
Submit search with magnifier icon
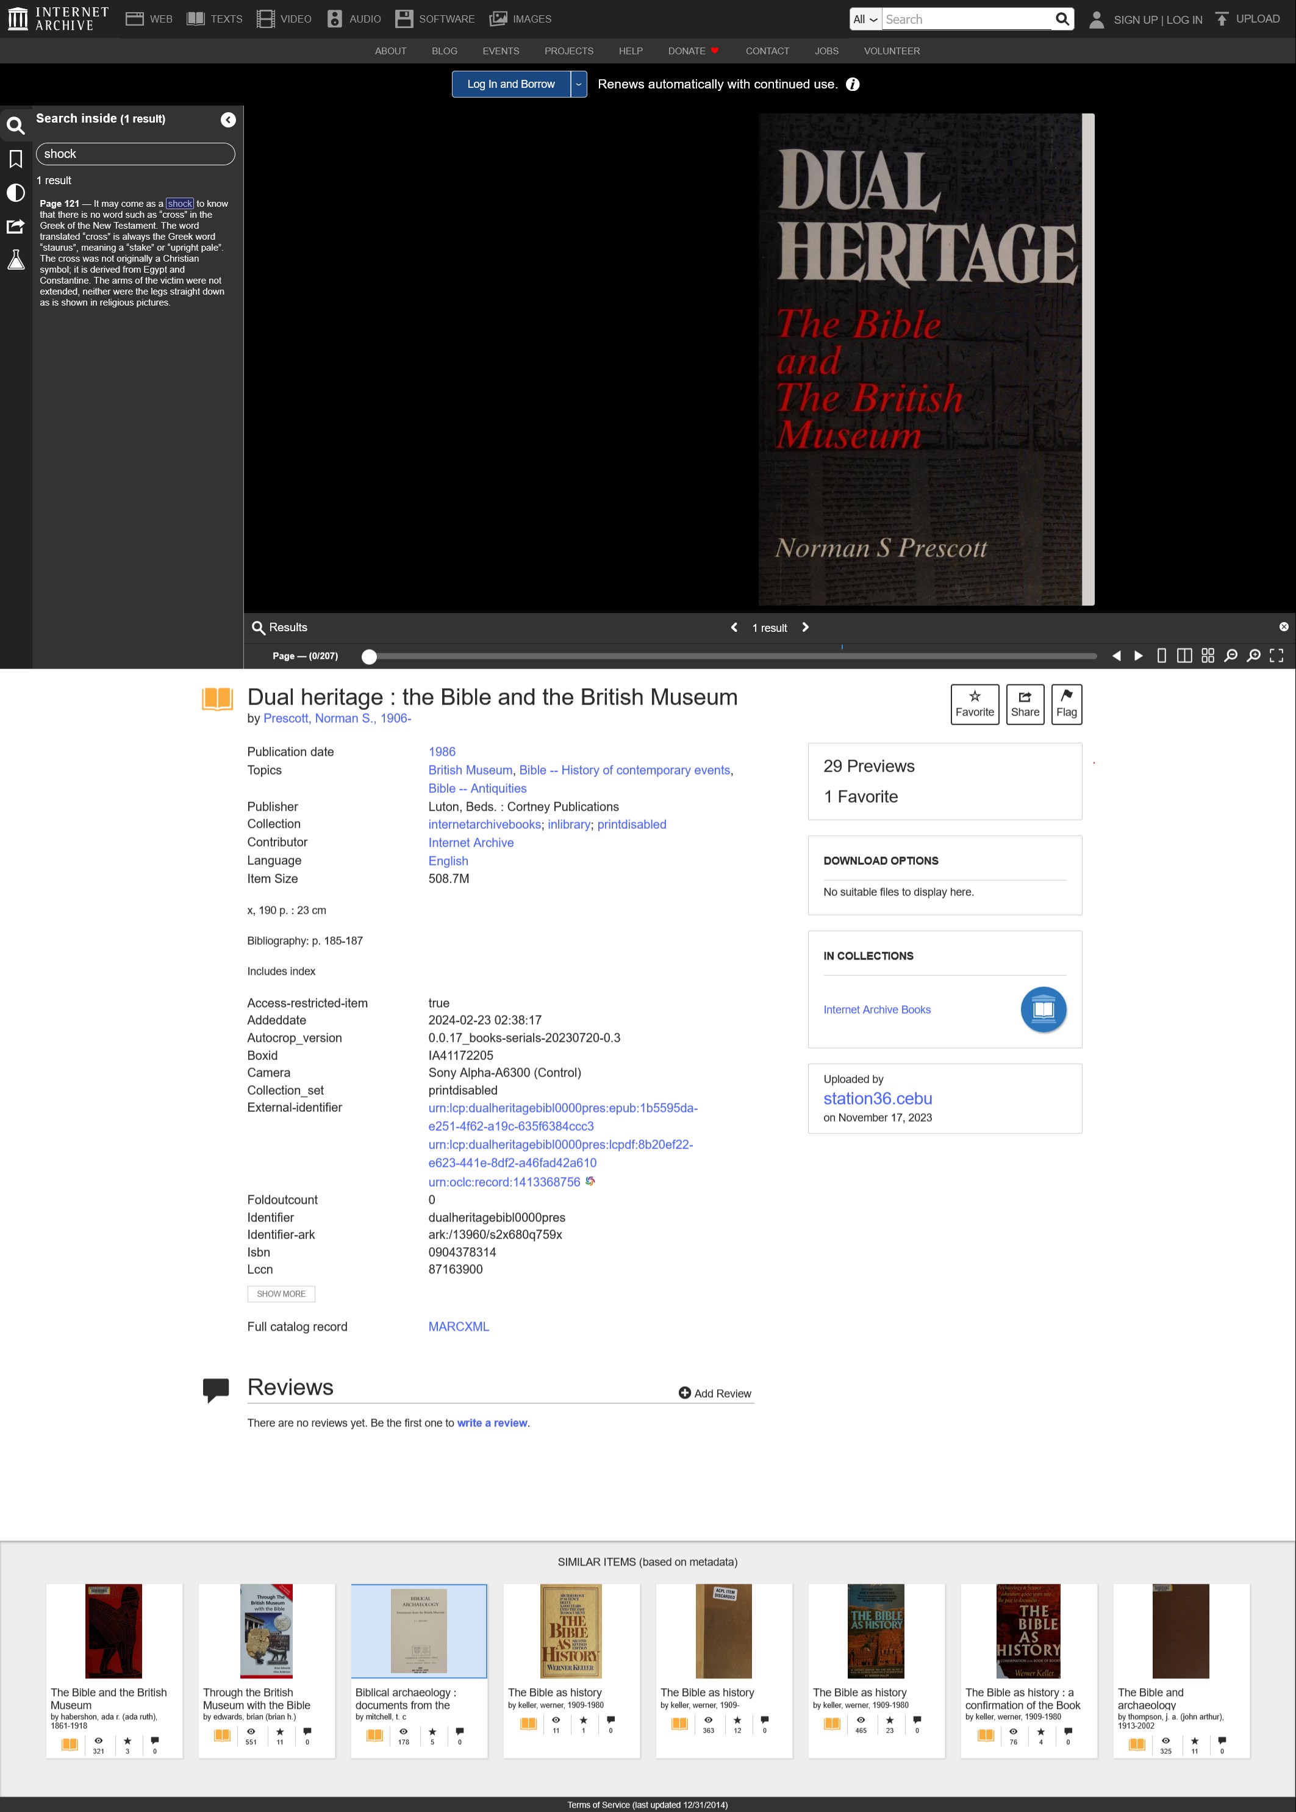[1062, 19]
